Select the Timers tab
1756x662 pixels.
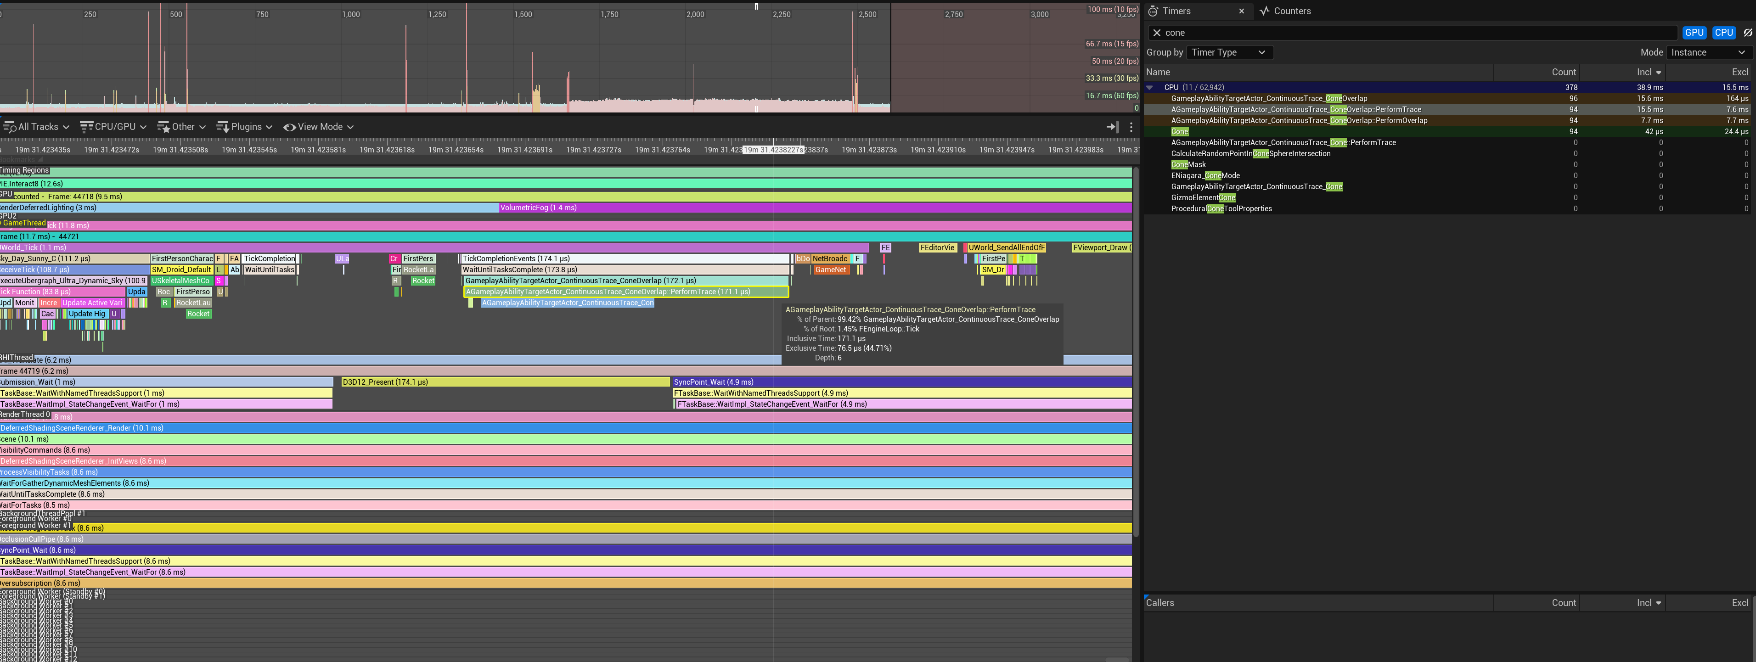[1176, 11]
